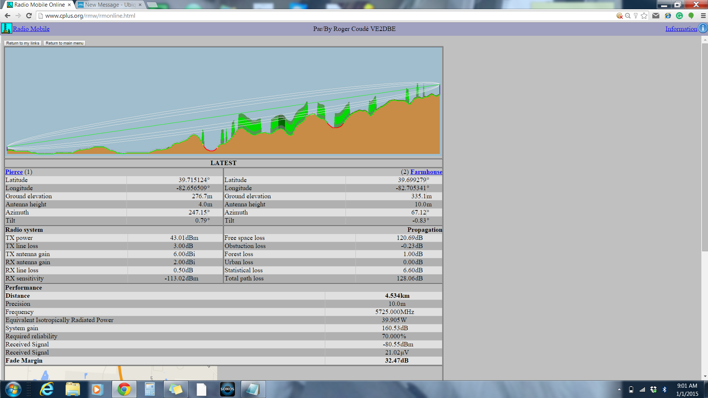
Task: Bookmark page with the star icon
Action: 644,16
